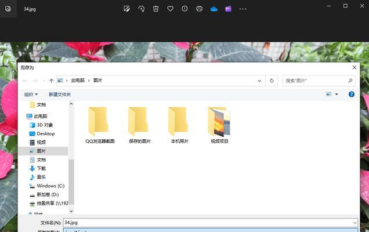Click the navigation pane scroll up arrow
The image size is (369, 232).
71,104
